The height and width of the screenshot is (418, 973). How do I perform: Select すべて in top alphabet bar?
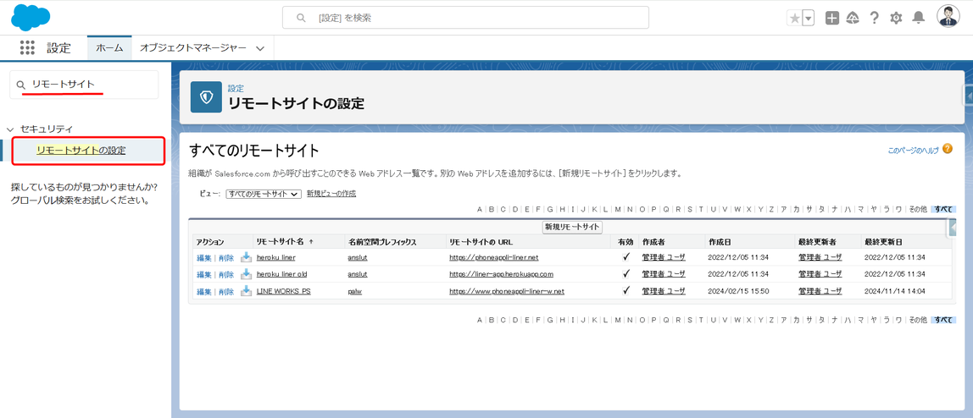pyautogui.click(x=943, y=209)
